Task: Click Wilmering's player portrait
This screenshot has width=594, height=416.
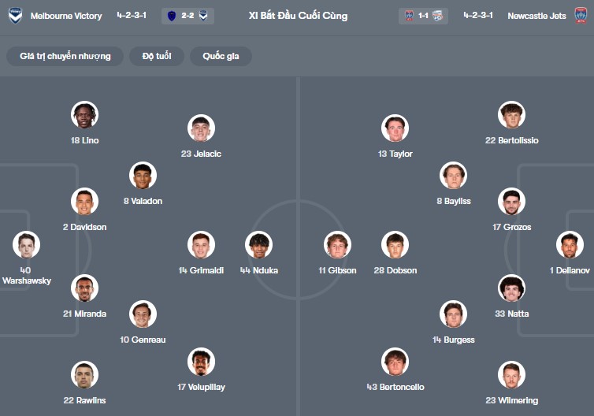Action: tap(511, 375)
